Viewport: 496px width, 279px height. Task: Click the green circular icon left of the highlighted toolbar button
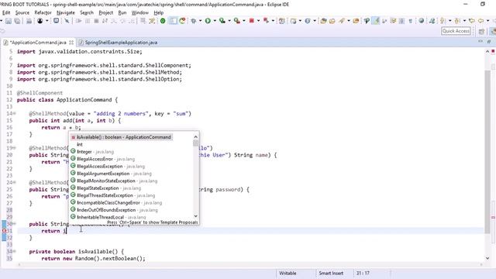pyautogui.click(x=163, y=21)
